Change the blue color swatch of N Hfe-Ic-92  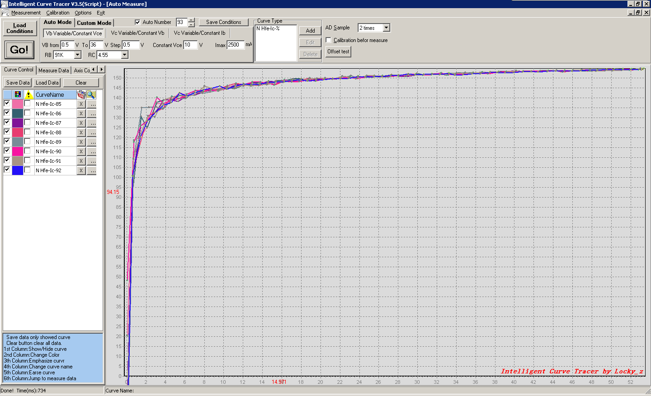[18, 170]
